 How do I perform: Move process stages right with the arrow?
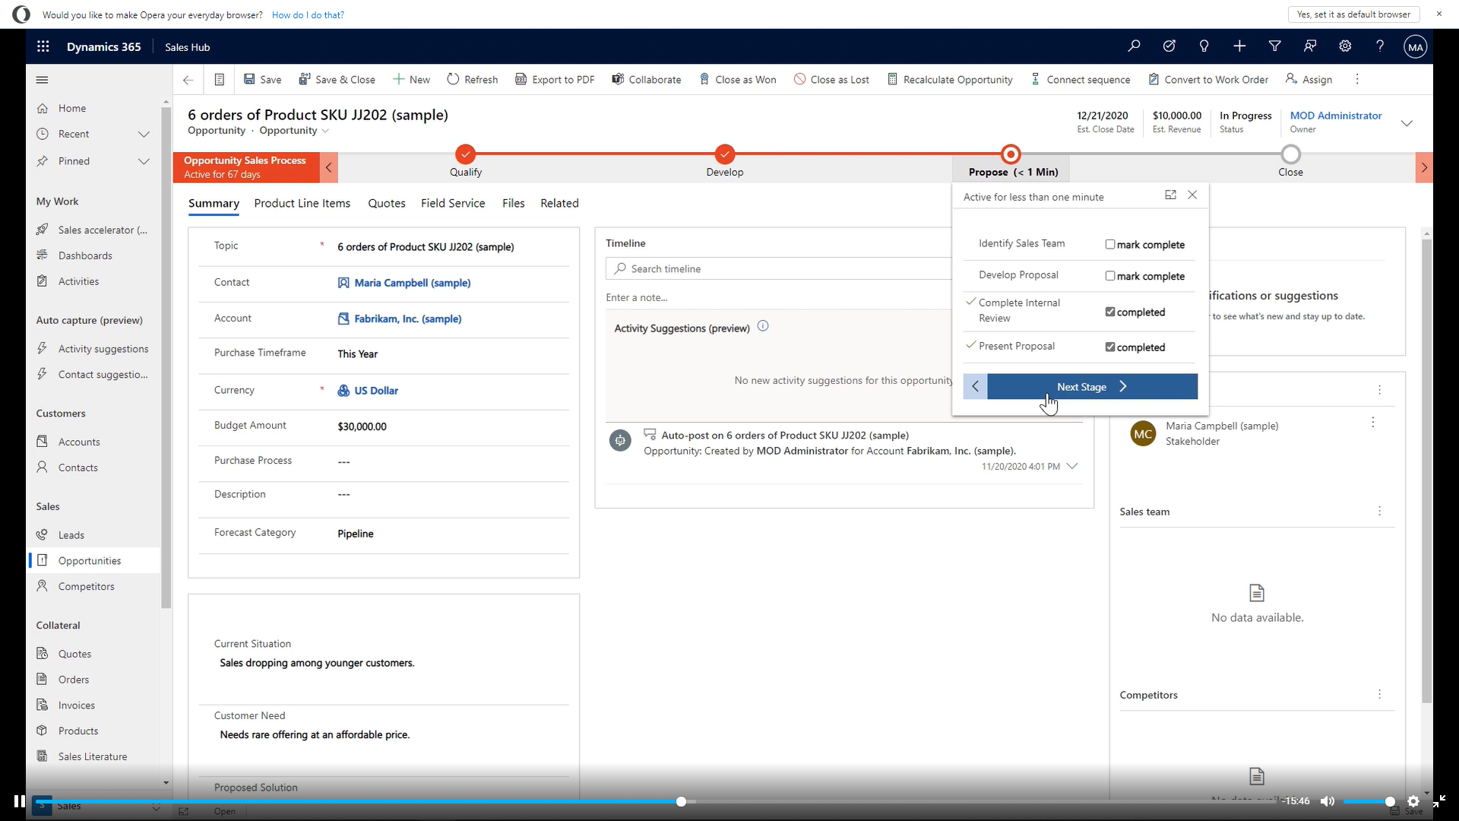pos(1424,168)
